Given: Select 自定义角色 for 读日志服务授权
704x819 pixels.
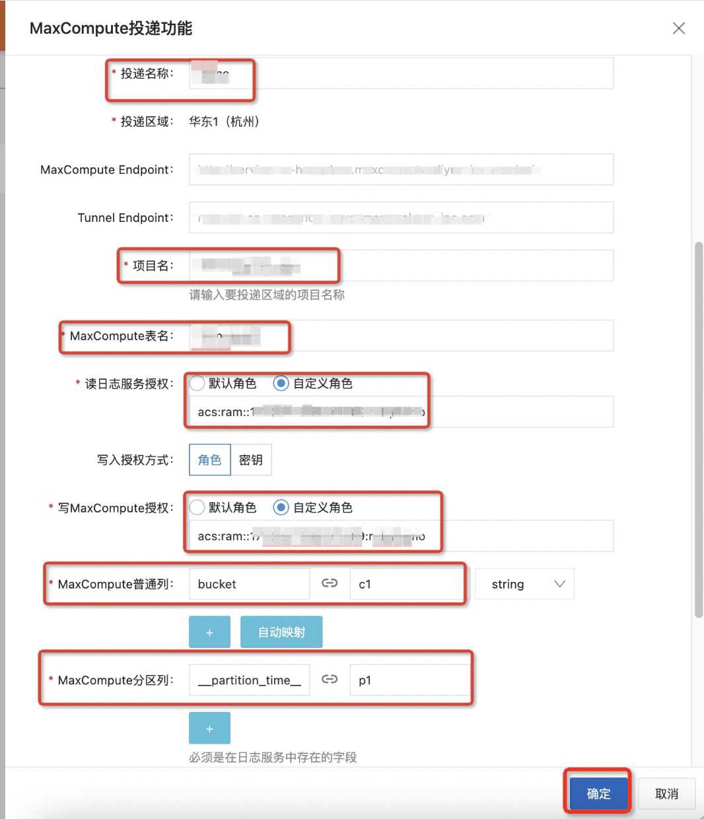Looking at the screenshot, I should click(x=313, y=383).
